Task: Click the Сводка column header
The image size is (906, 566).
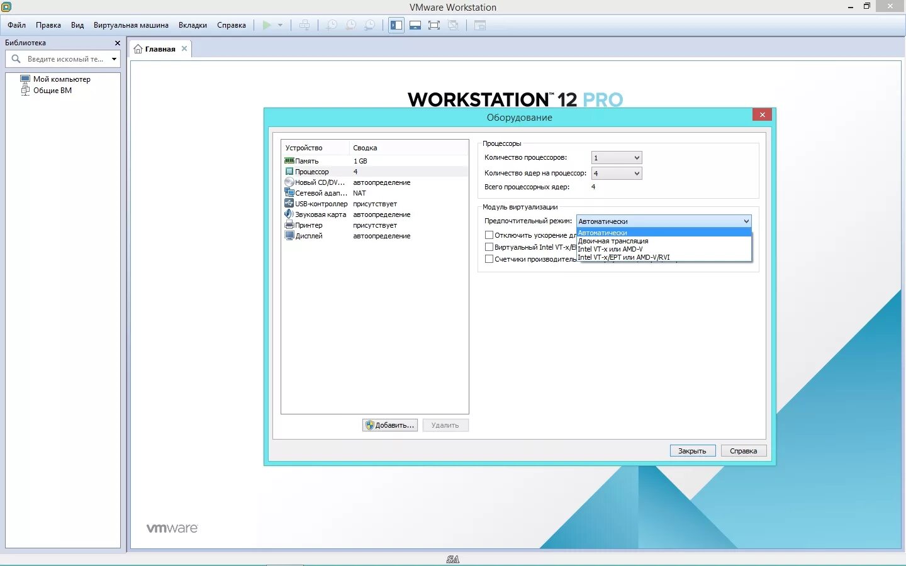Action: (x=408, y=148)
